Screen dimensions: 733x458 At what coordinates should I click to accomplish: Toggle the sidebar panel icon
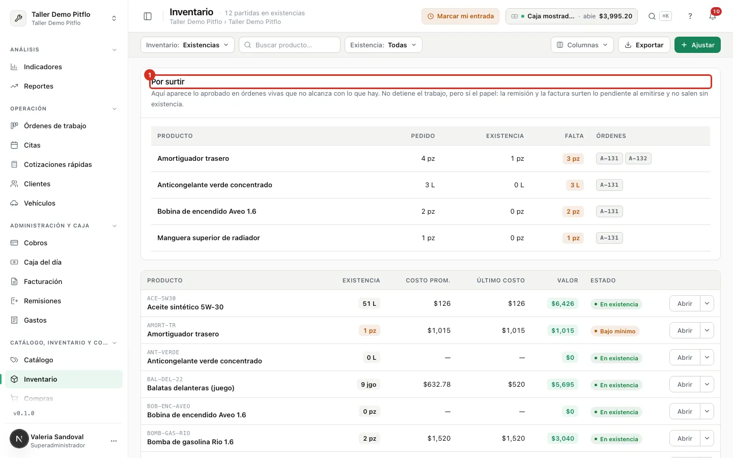[148, 16]
